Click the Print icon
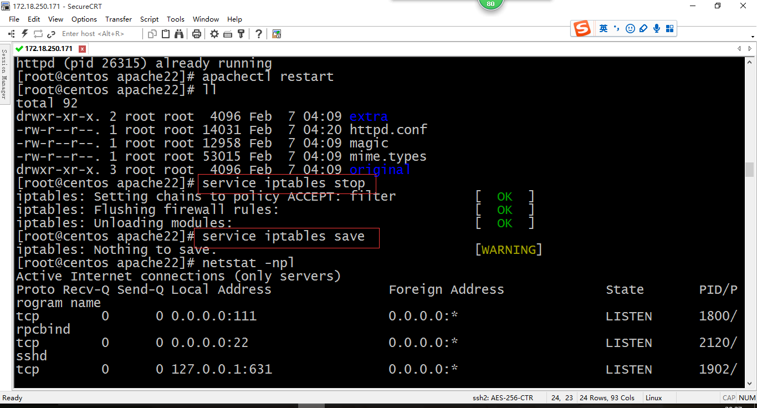 tap(196, 34)
